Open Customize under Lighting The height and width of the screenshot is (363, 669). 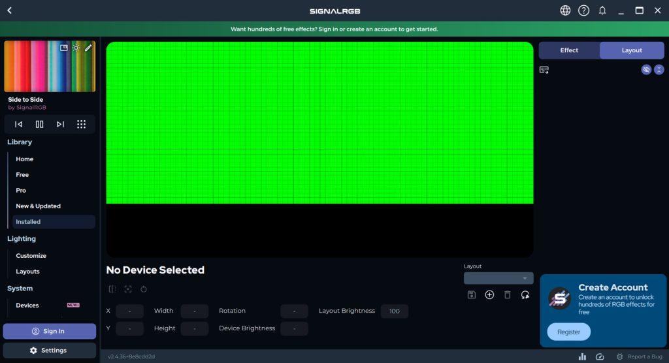tap(31, 256)
